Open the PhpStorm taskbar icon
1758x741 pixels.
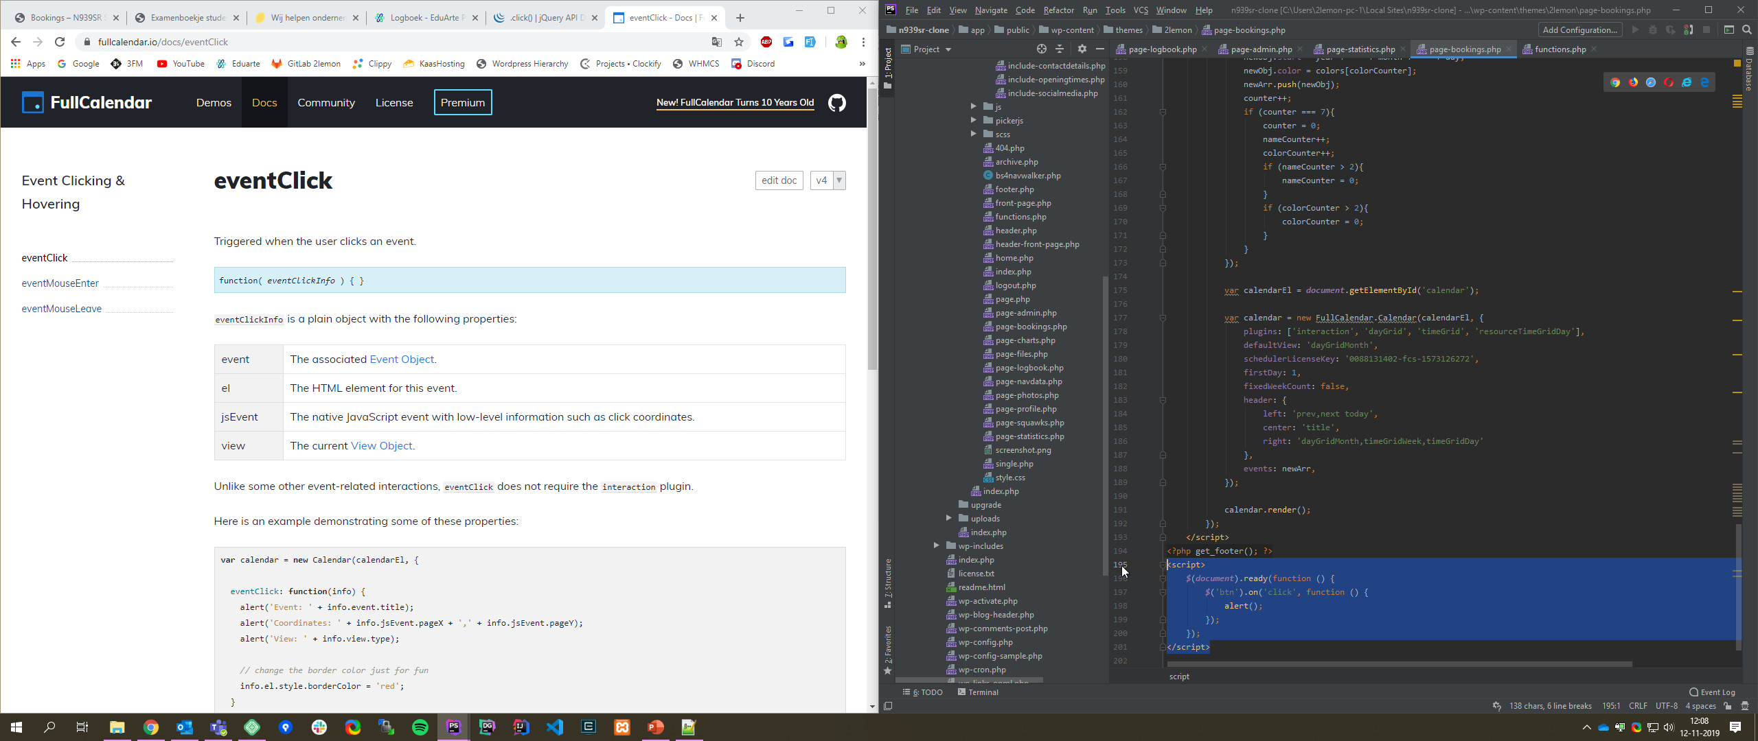[453, 727]
